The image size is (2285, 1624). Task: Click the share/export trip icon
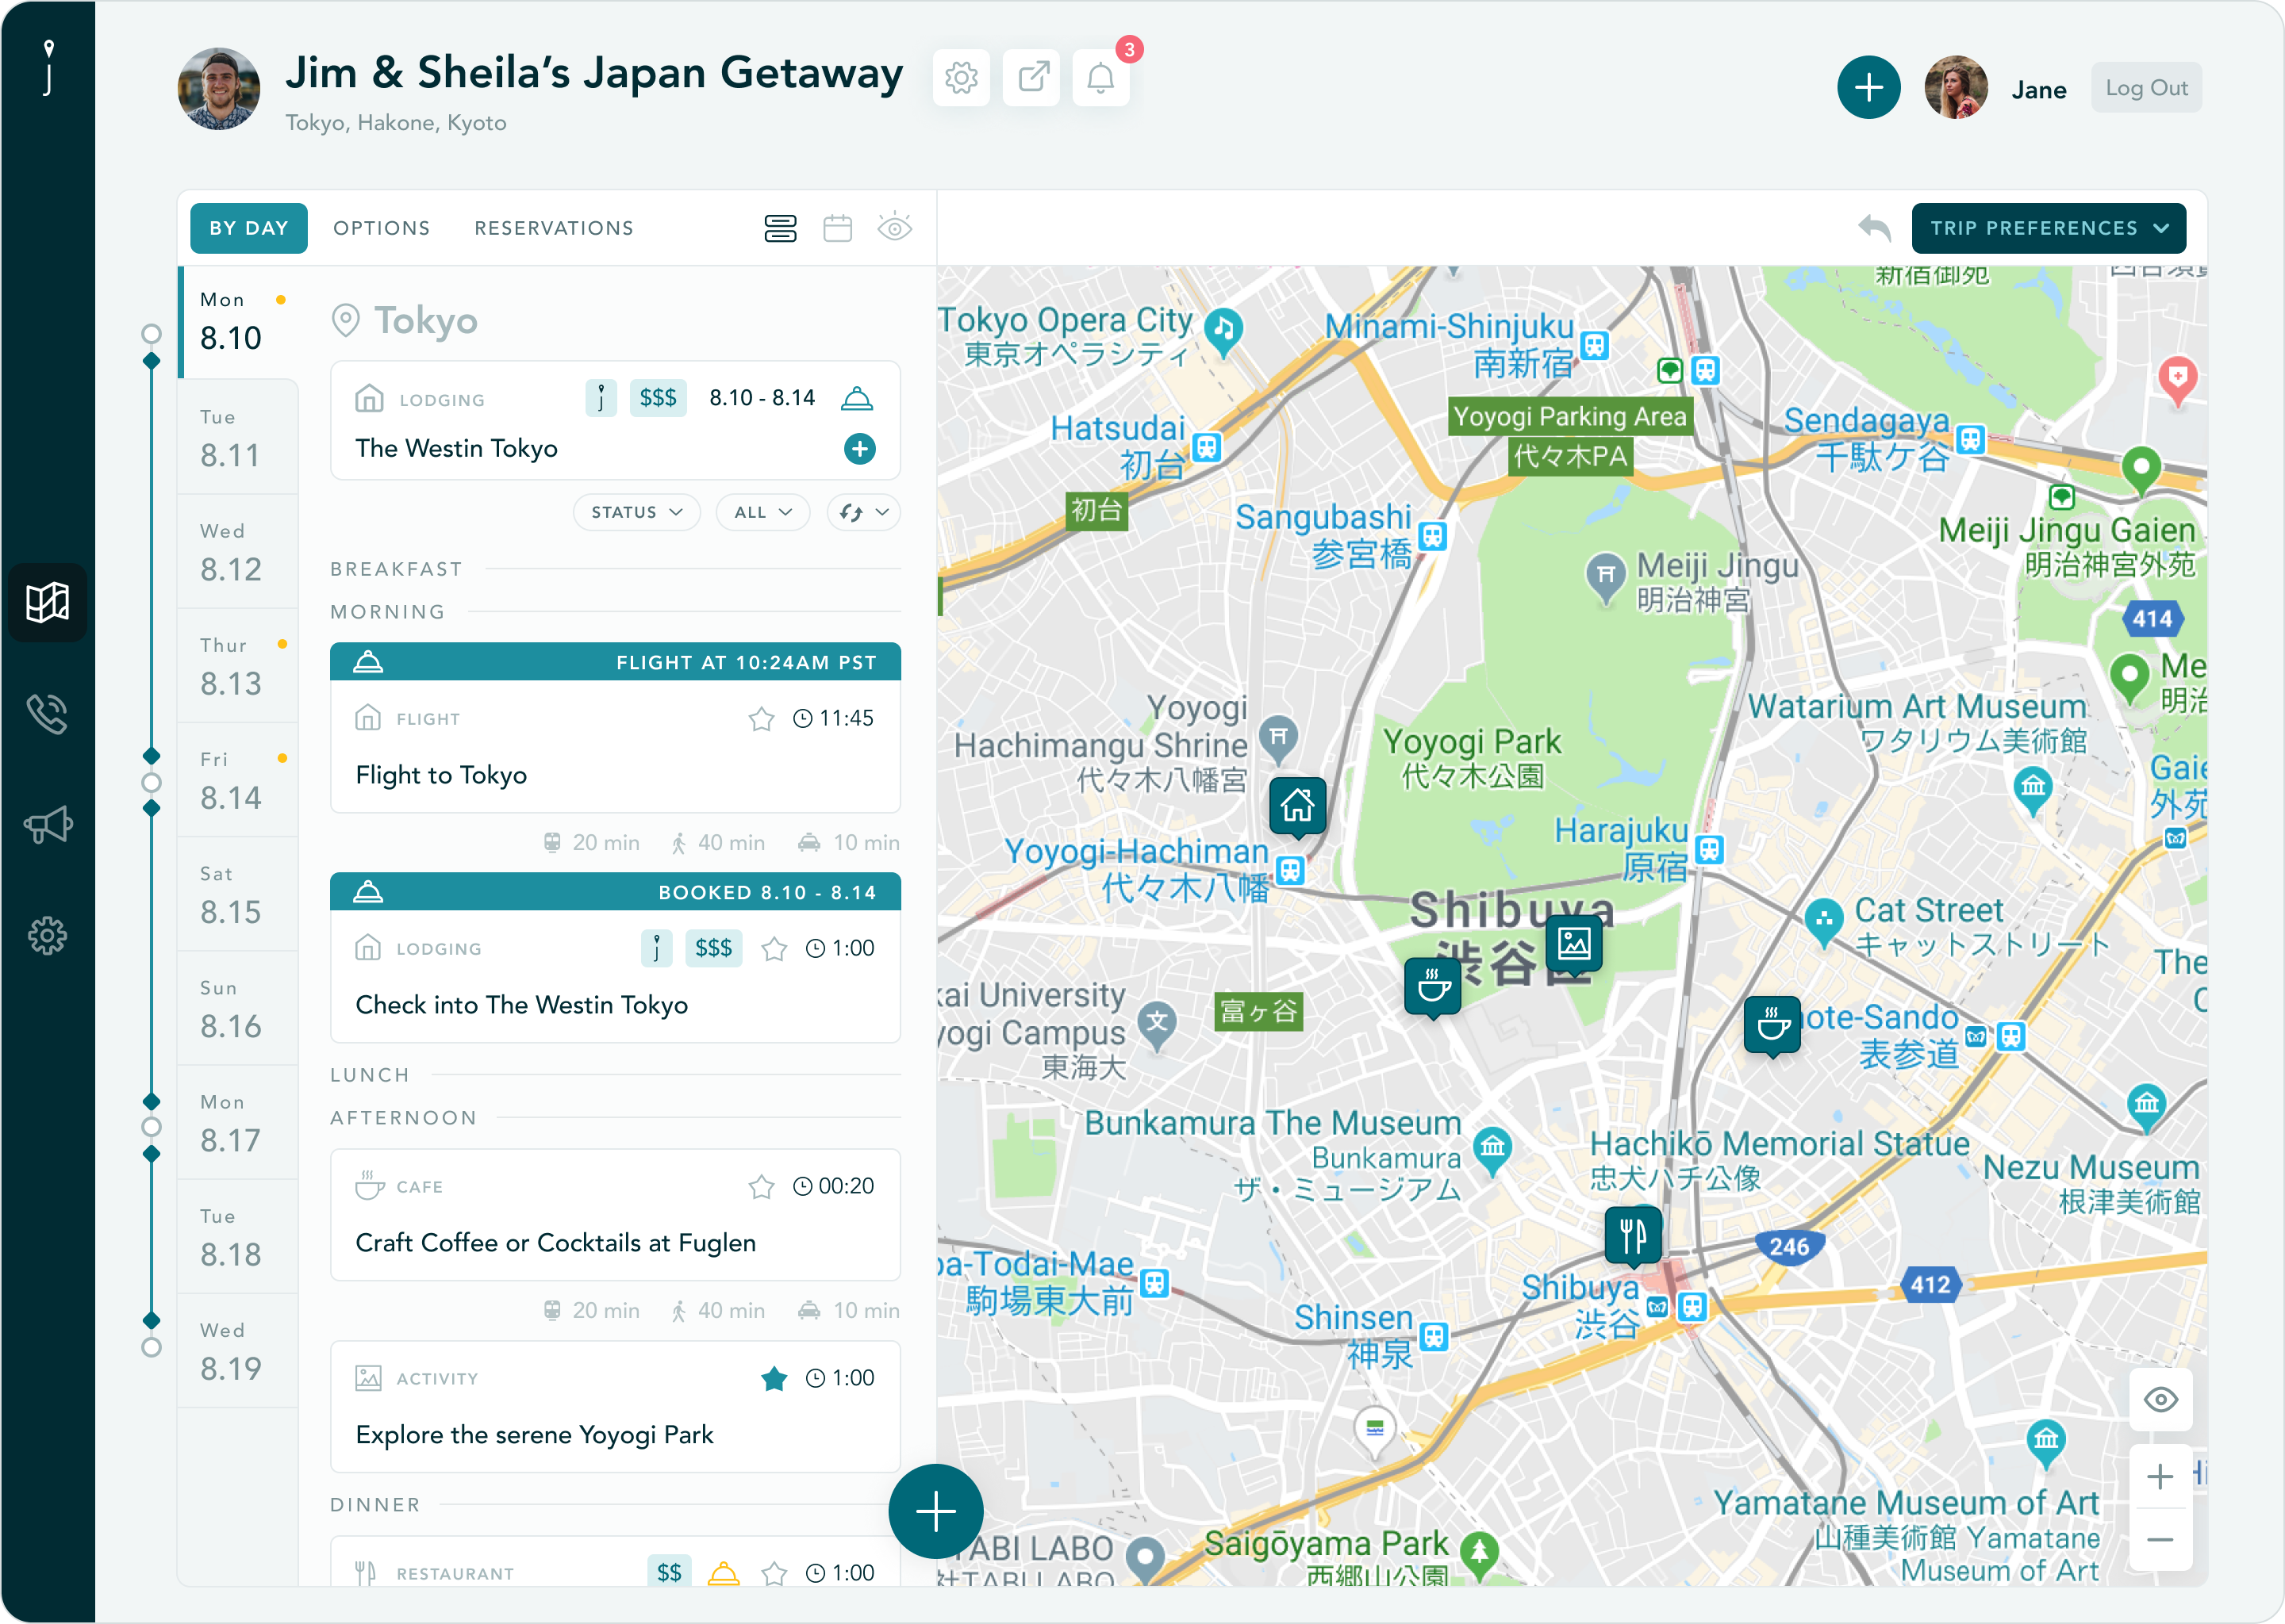pos(1031,77)
